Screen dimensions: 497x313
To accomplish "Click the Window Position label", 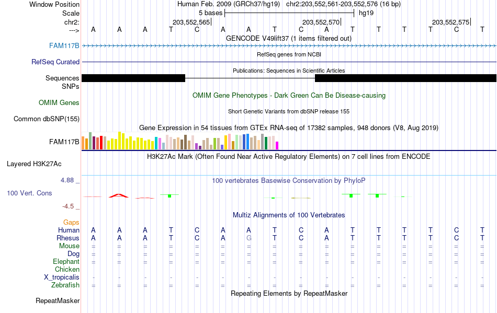I will click(x=54, y=4).
